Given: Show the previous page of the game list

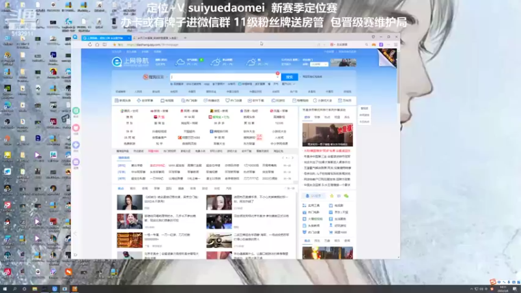Looking at the screenshot, I should point(283,158).
